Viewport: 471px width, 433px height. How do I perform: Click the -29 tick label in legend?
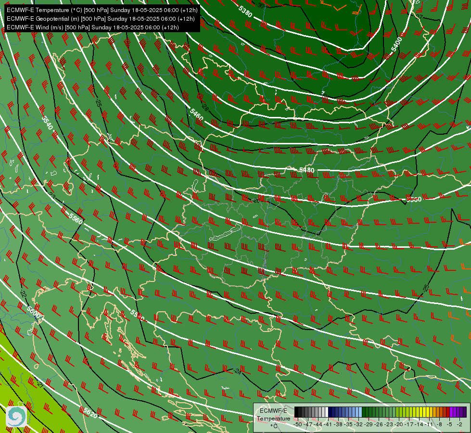click(x=369, y=424)
